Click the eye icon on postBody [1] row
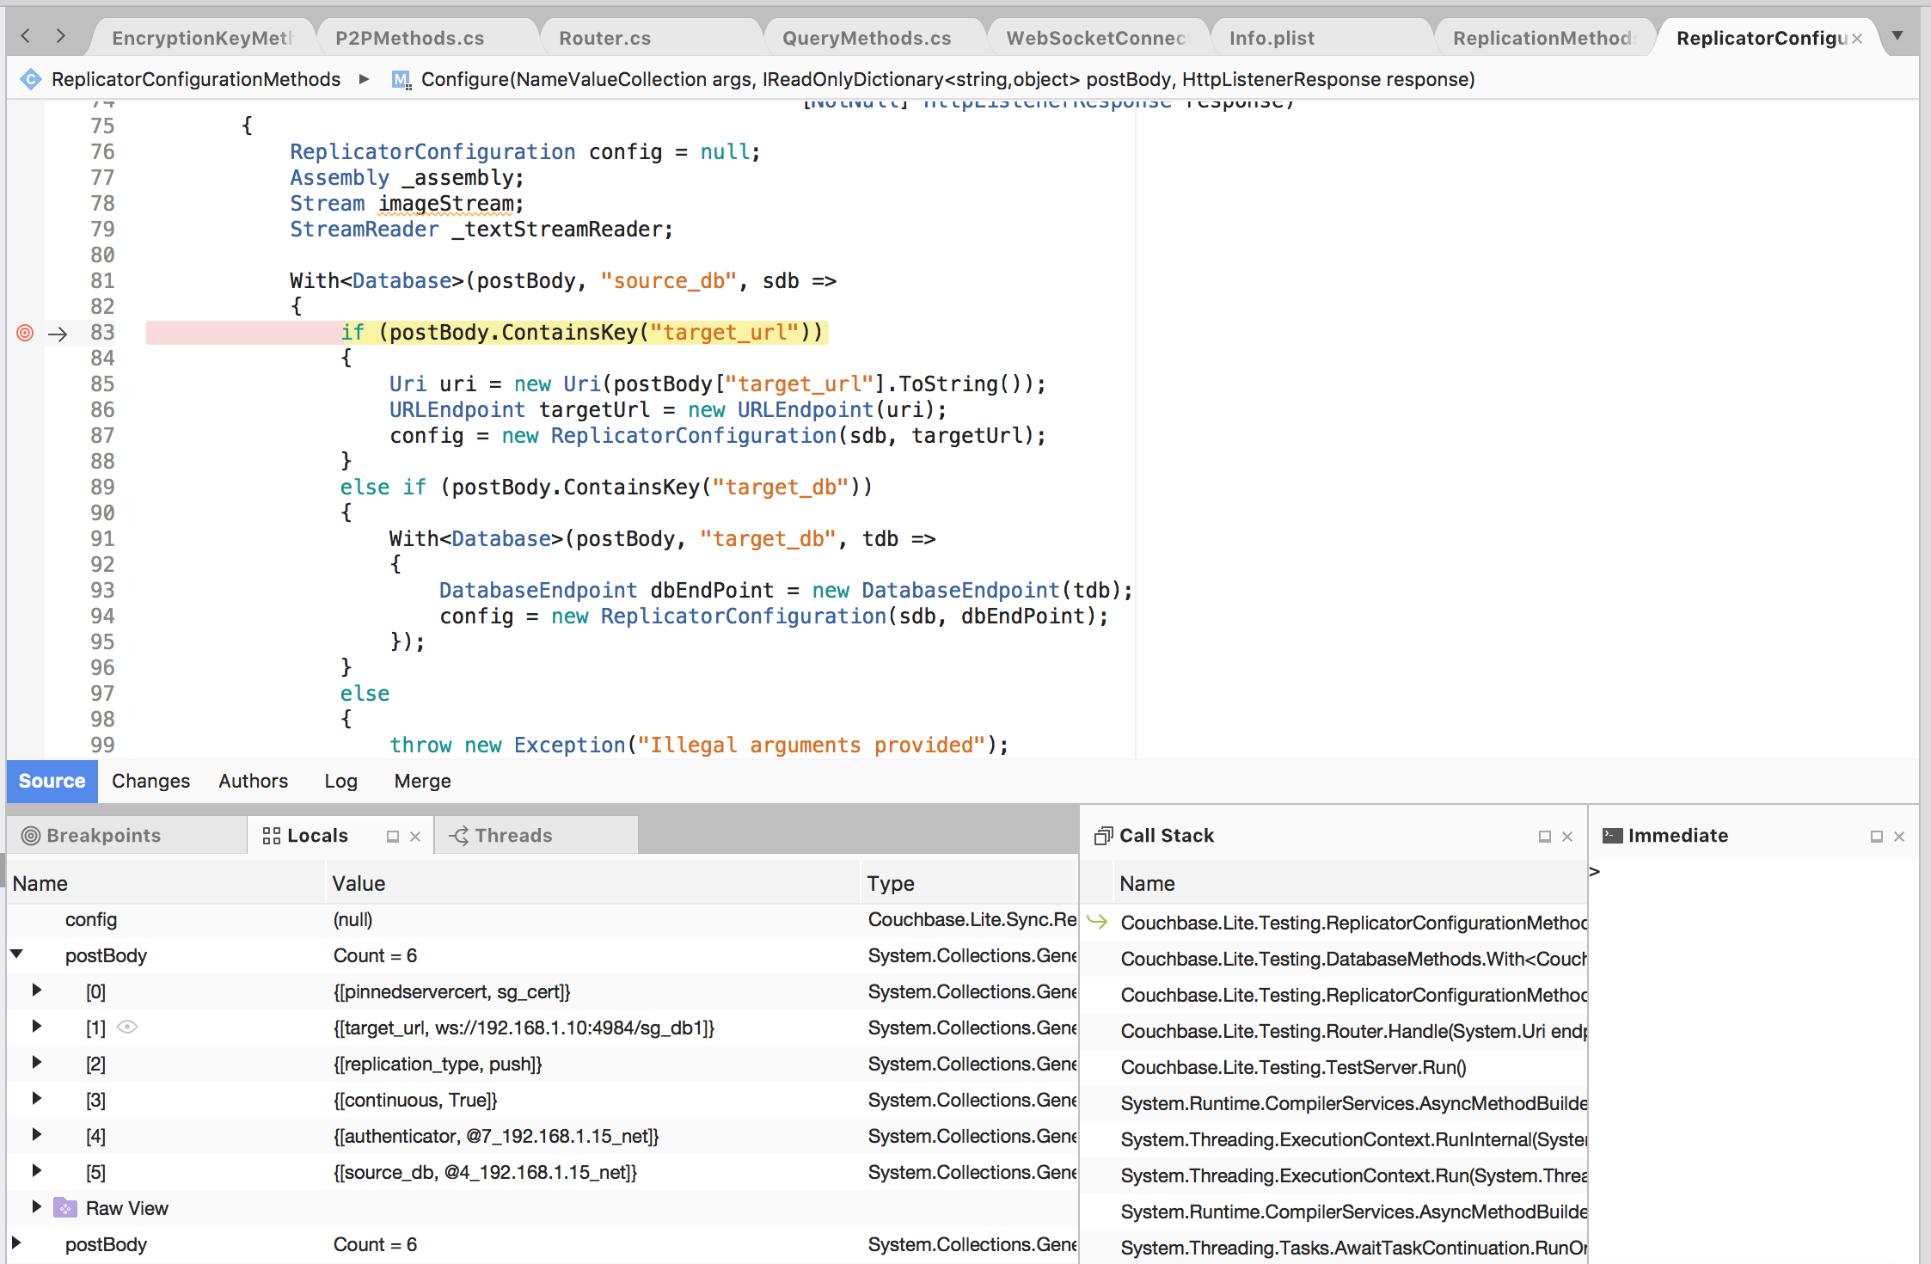Screen dimensions: 1931x1264 [x=127, y=1027]
